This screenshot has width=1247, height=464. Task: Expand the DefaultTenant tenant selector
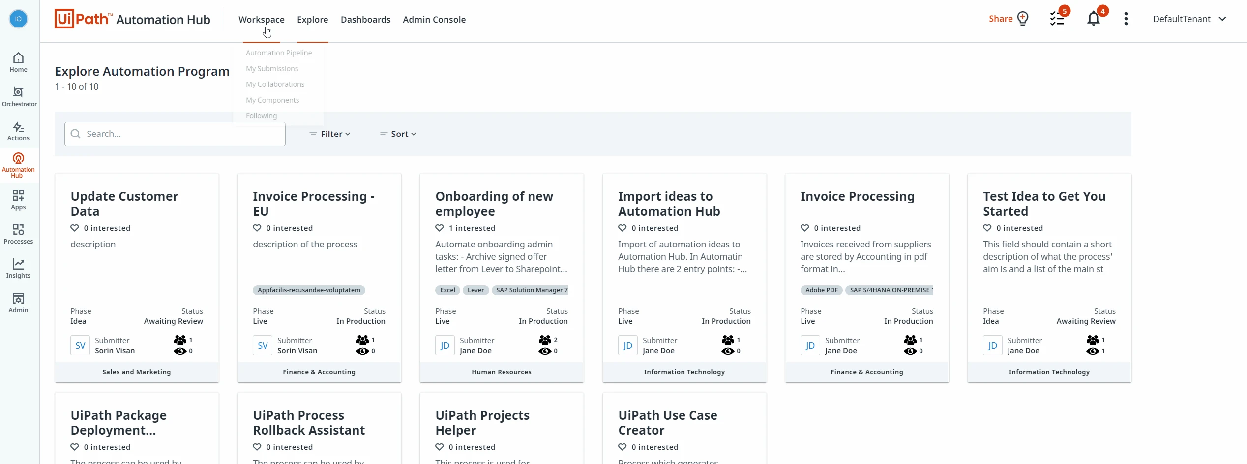click(1189, 19)
